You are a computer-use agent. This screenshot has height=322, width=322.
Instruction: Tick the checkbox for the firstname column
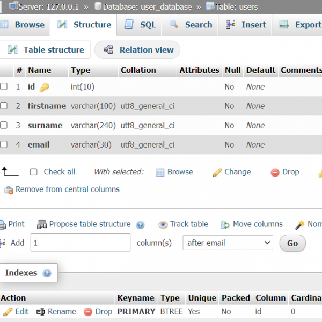pyautogui.click(x=4, y=106)
